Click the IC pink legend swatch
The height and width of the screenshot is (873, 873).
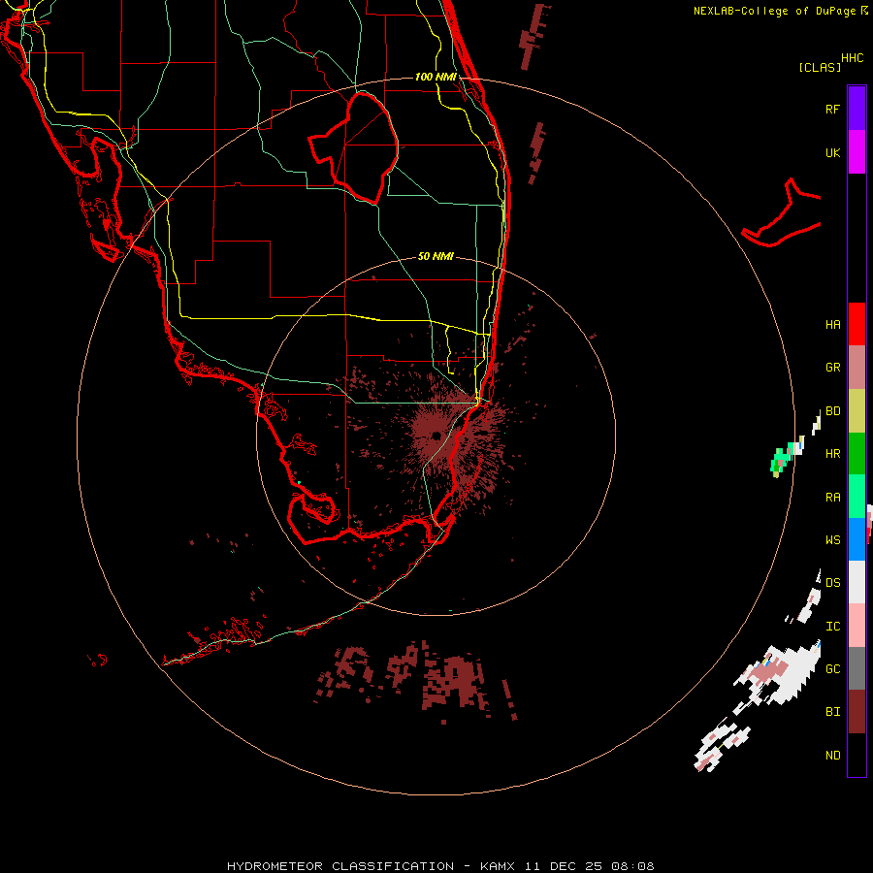[857, 626]
